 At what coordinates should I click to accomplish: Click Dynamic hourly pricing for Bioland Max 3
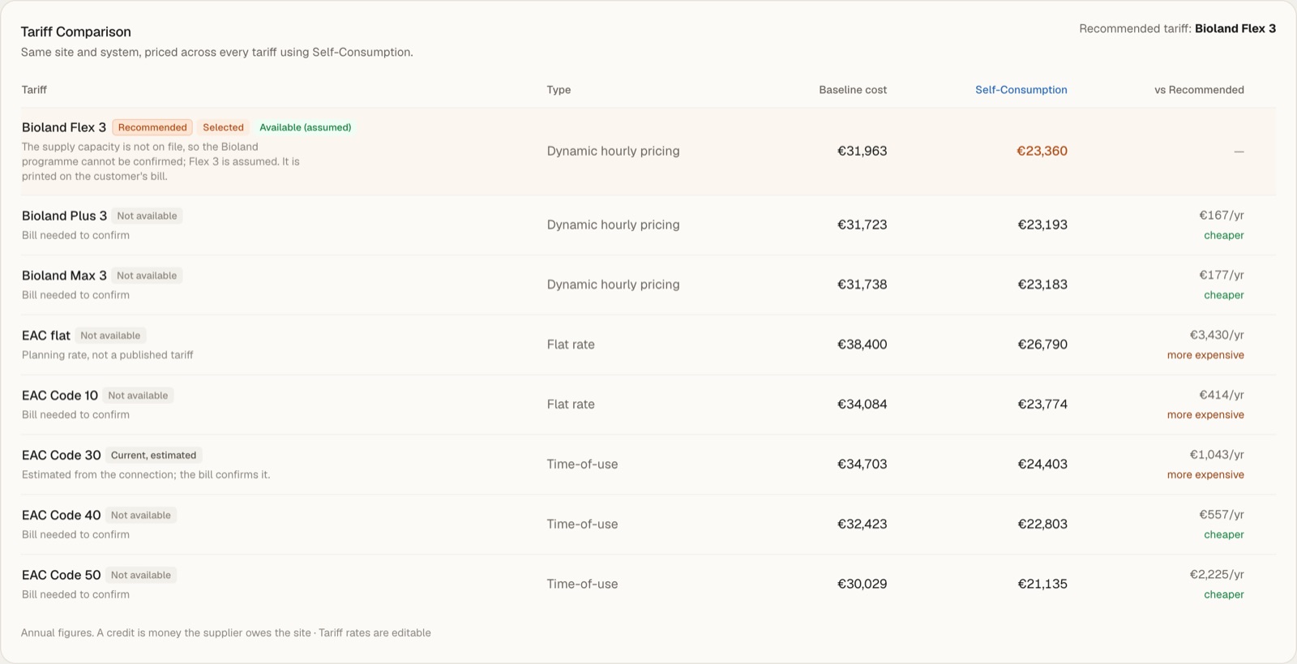(x=613, y=285)
